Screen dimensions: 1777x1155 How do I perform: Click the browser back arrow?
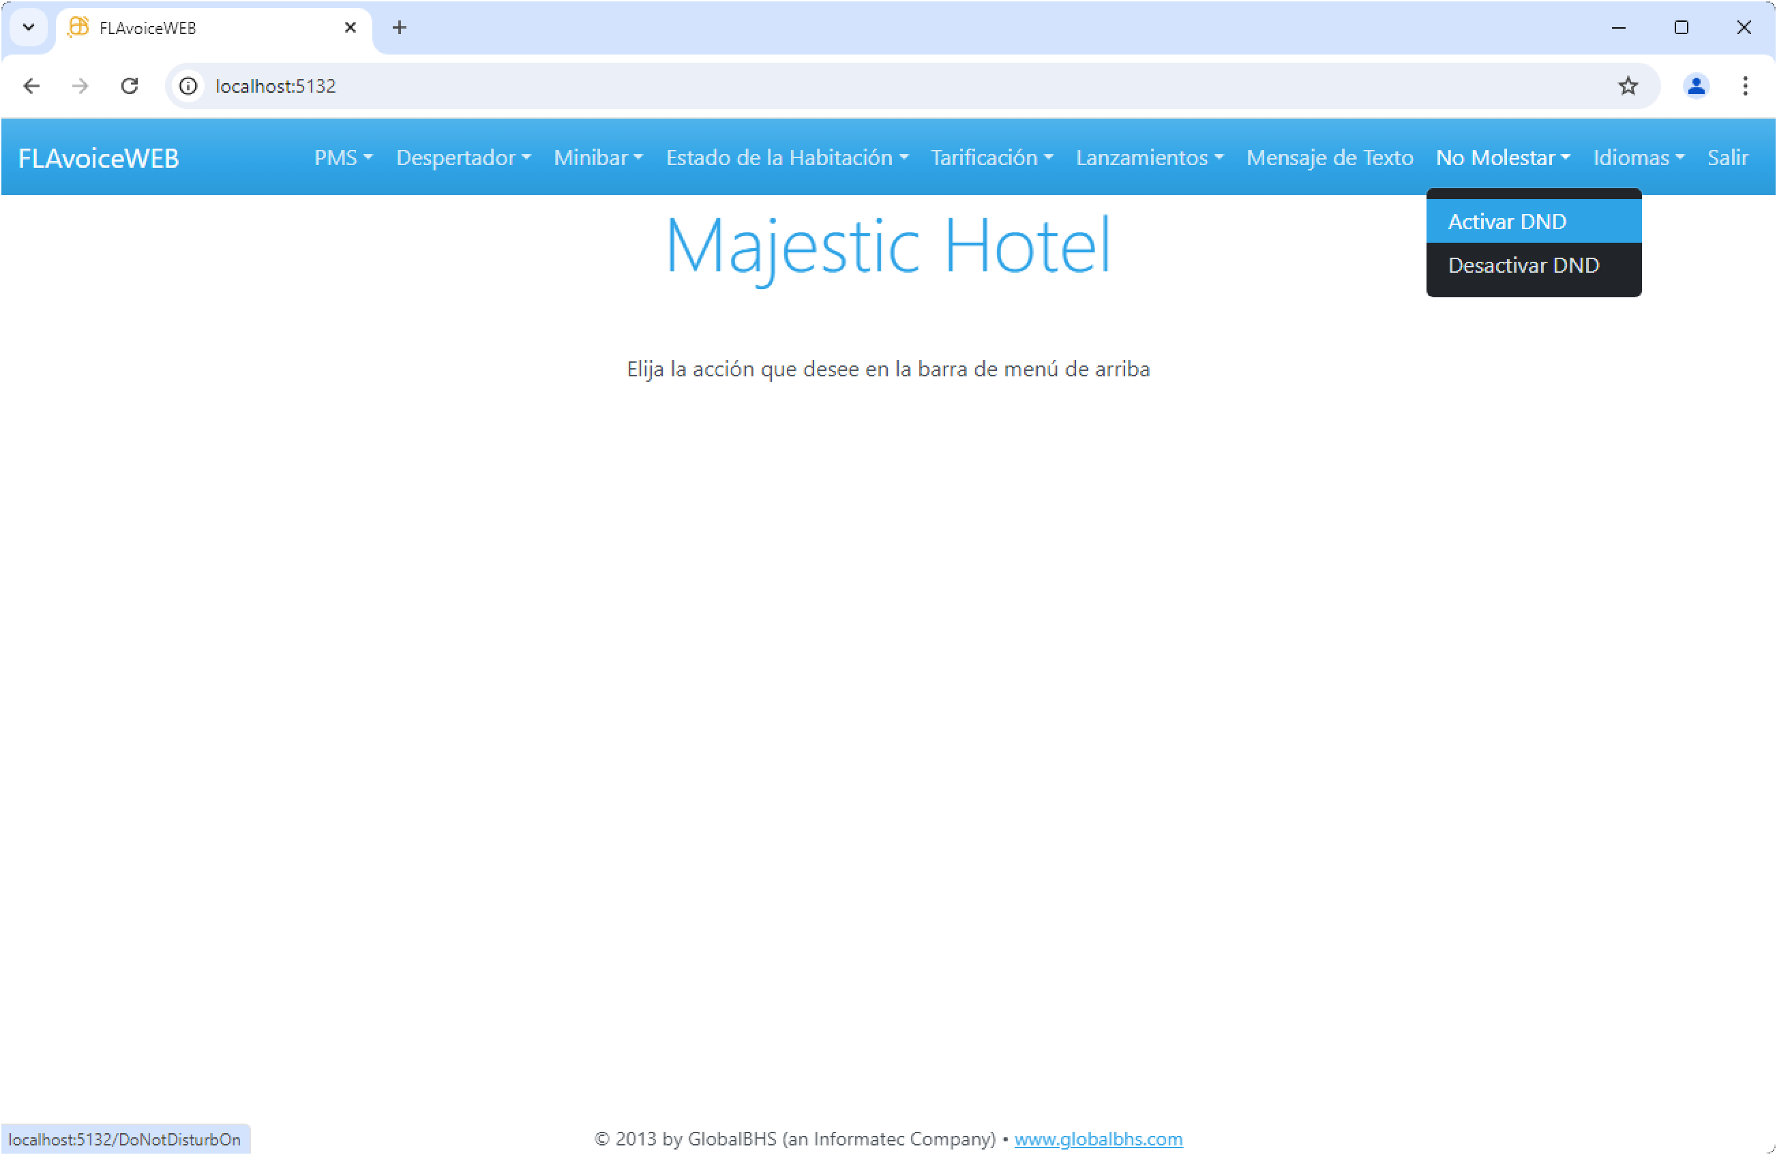(x=31, y=86)
